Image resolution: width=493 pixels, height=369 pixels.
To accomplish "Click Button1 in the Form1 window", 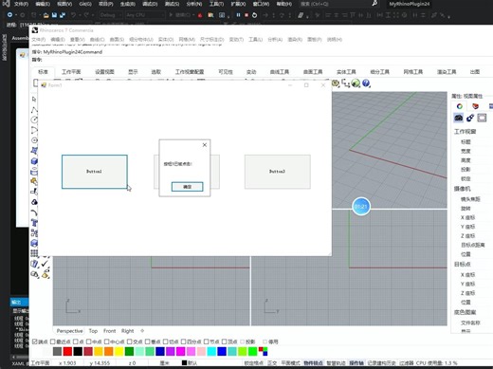I will coord(95,172).
